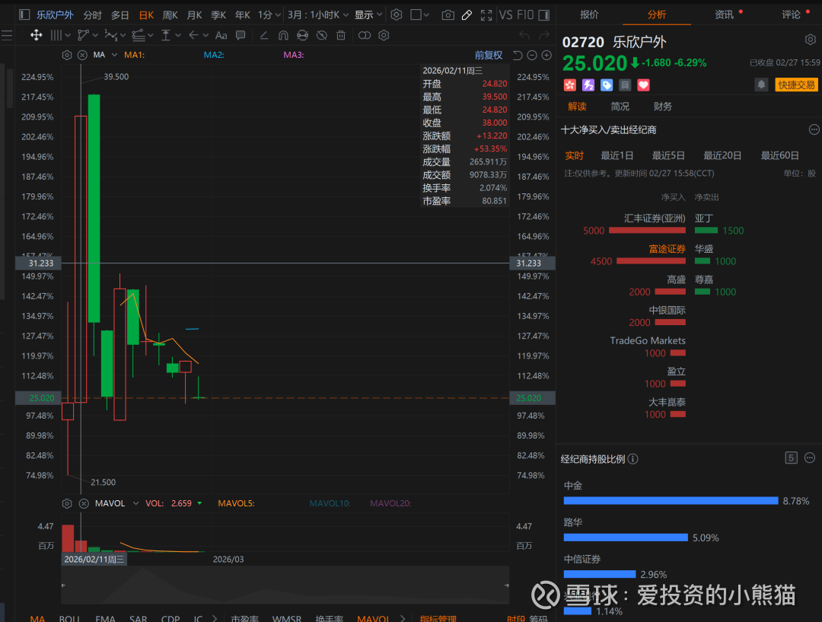Delete drawings with trash icon

341,35
